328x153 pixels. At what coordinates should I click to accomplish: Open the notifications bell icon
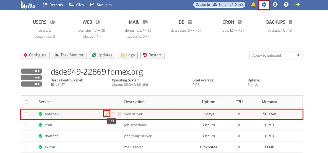253,5
